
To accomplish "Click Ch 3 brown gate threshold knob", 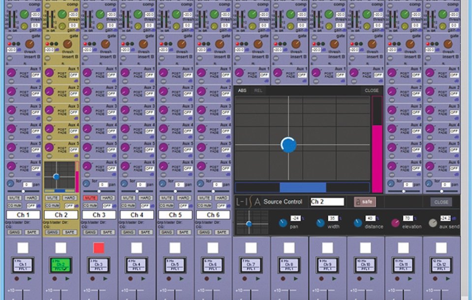I will tap(105, 44).
